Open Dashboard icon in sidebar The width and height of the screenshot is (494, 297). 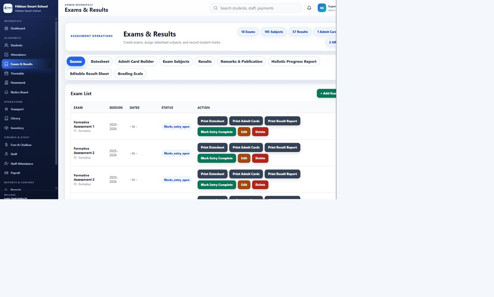click(6, 28)
